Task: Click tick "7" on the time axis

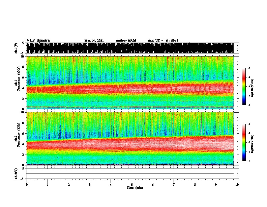Action: [x=174, y=185]
